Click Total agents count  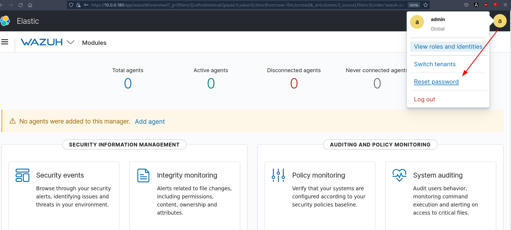click(128, 83)
